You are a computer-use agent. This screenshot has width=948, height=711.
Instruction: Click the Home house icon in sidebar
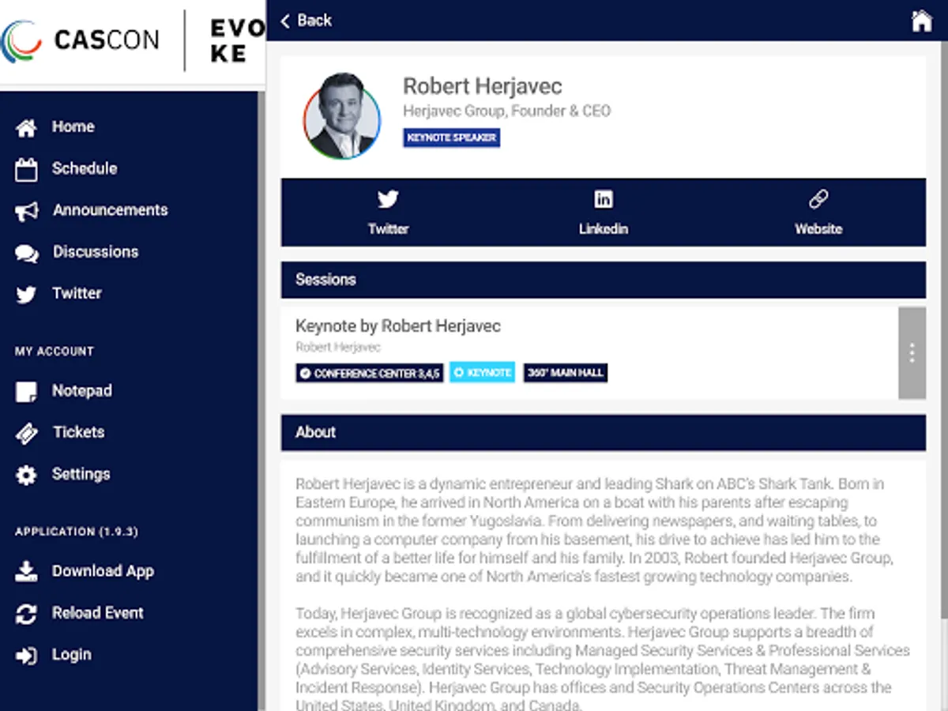pos(26,127)
